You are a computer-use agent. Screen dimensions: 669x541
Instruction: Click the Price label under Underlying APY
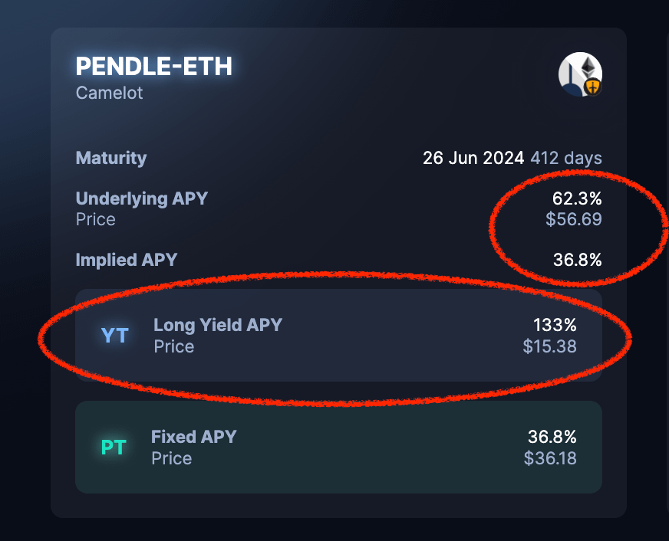pos(96,220)
